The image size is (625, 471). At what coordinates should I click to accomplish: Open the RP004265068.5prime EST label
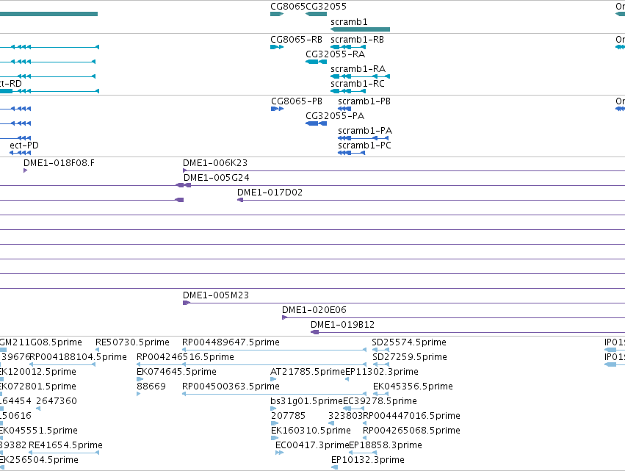pyautogui.click(x=411, y=431)
